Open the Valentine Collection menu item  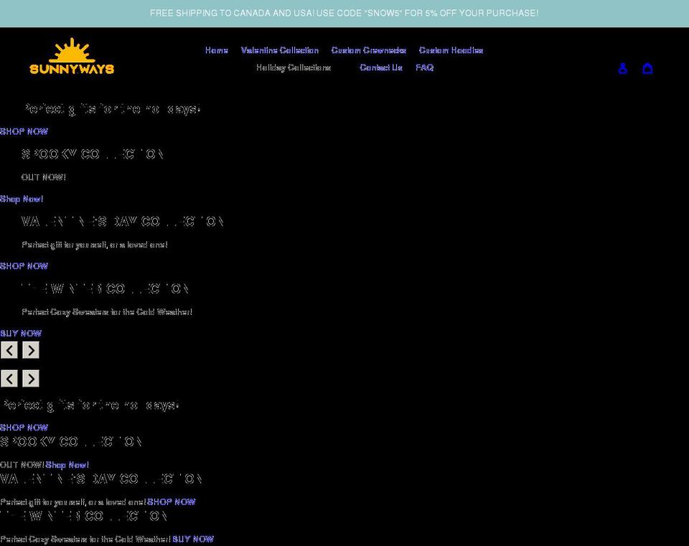[280, 50]
